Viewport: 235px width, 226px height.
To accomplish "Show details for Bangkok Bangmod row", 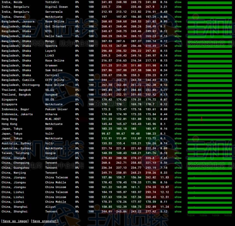I will point(178,95).
